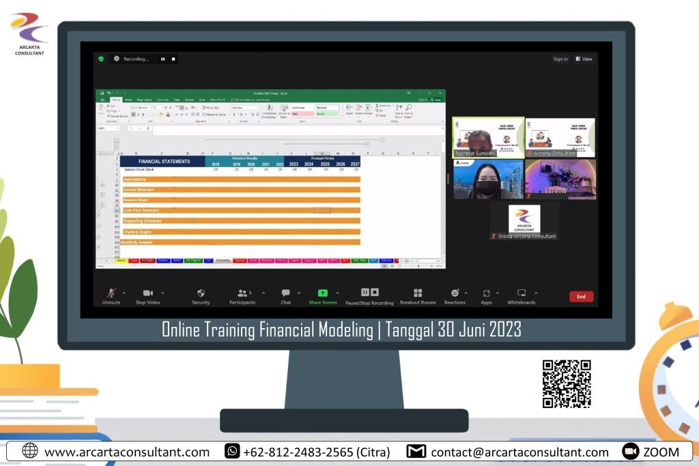End the Zoom meeting
699x466 pixels.
[581, 297]
